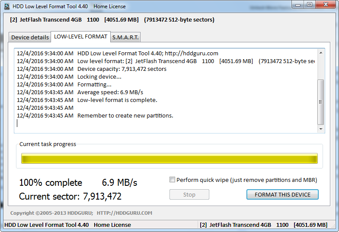Click the status bar device info entry
The height and width of the screenshot is (232, 339).
[x=264, y=225]
